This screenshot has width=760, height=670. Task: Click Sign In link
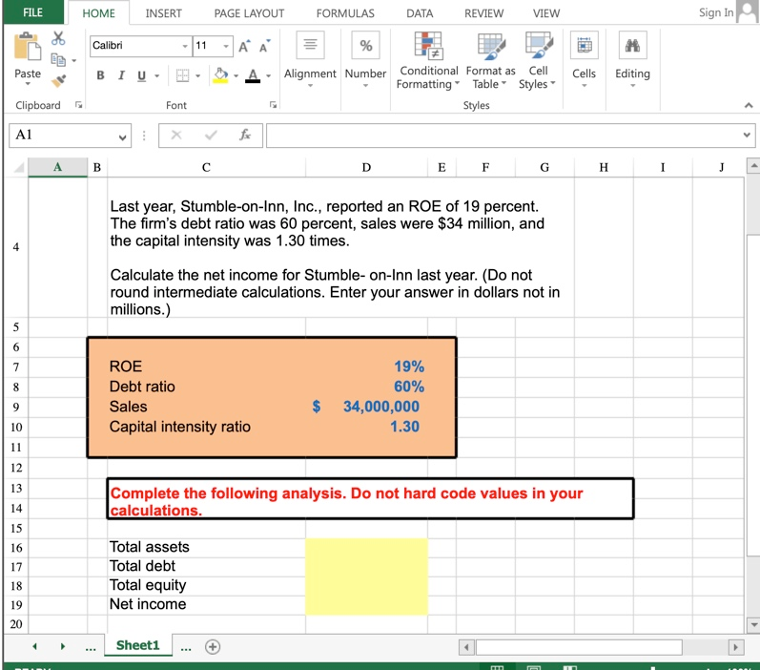pos(716,12)
